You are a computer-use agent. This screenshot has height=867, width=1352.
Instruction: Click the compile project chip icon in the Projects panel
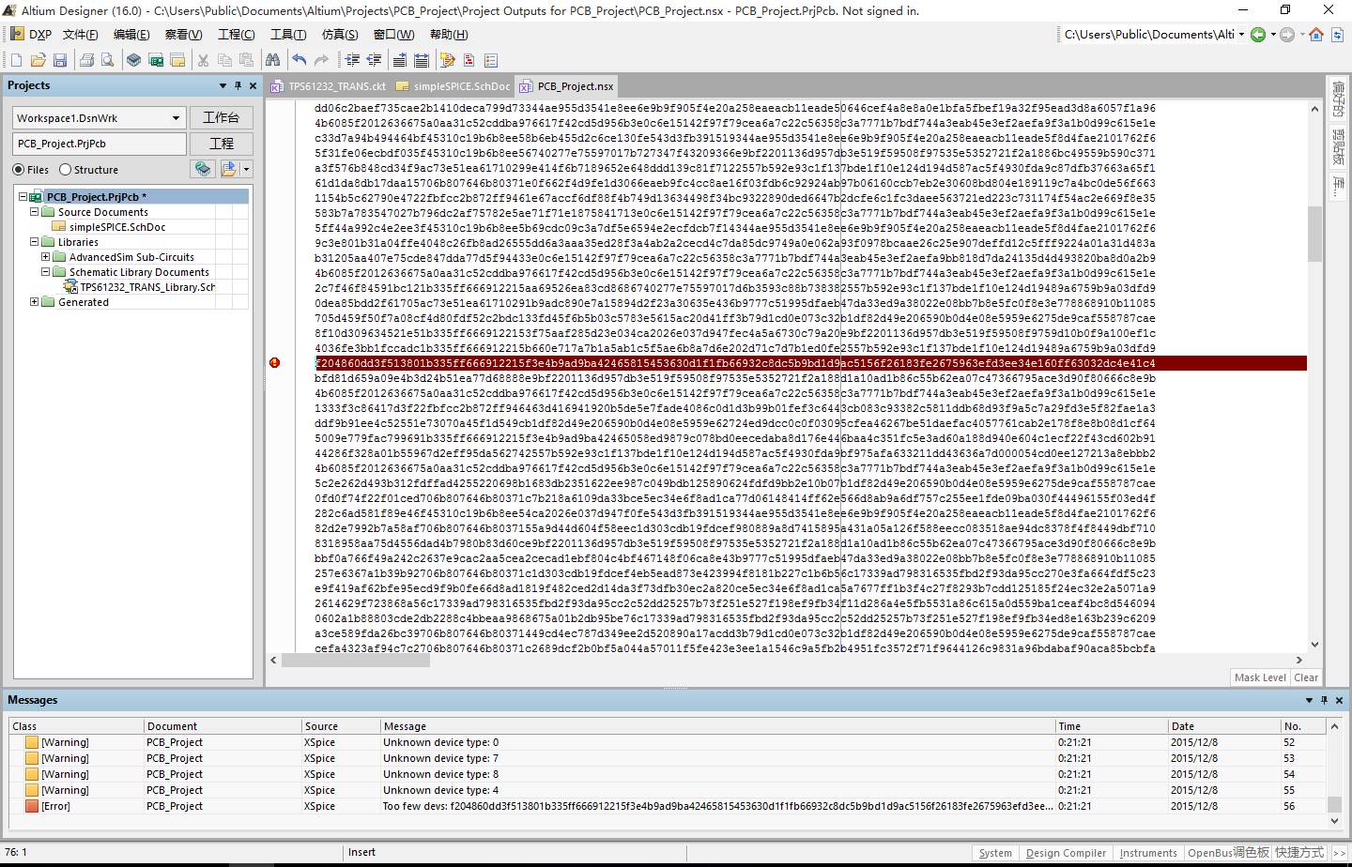(203, 169)
